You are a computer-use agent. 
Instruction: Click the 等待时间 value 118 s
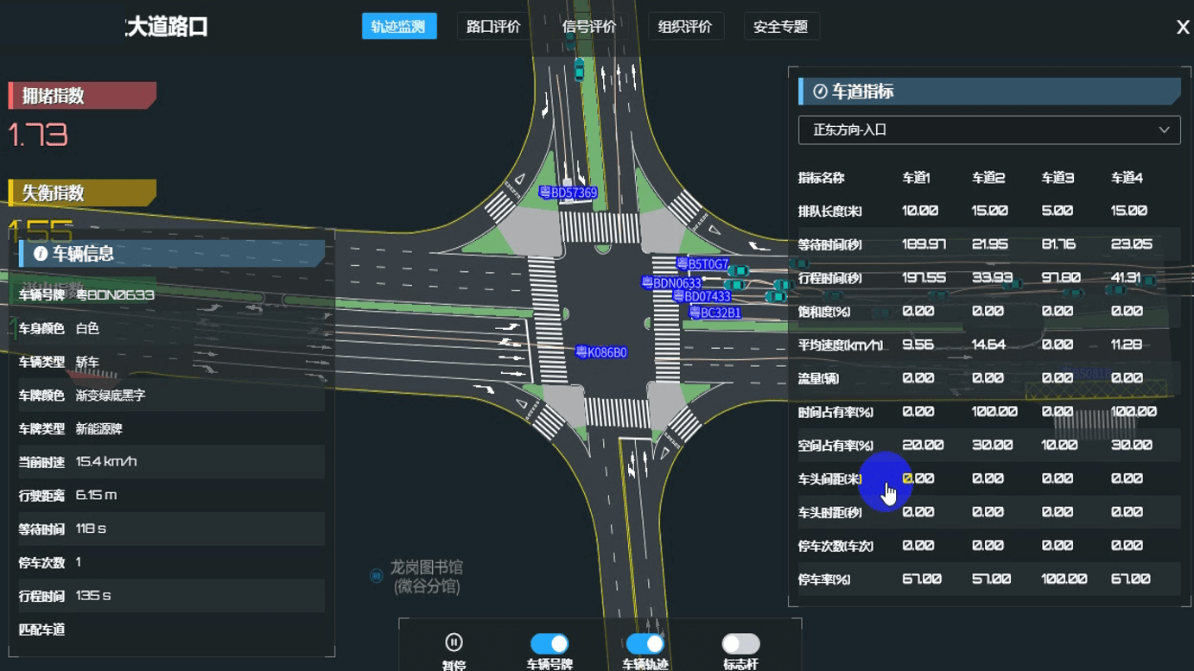91,529
